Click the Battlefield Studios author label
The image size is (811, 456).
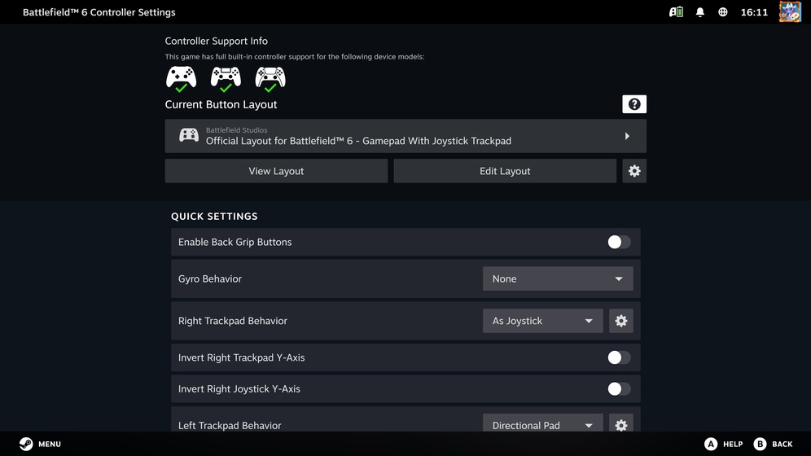click(x=236, y=129)
